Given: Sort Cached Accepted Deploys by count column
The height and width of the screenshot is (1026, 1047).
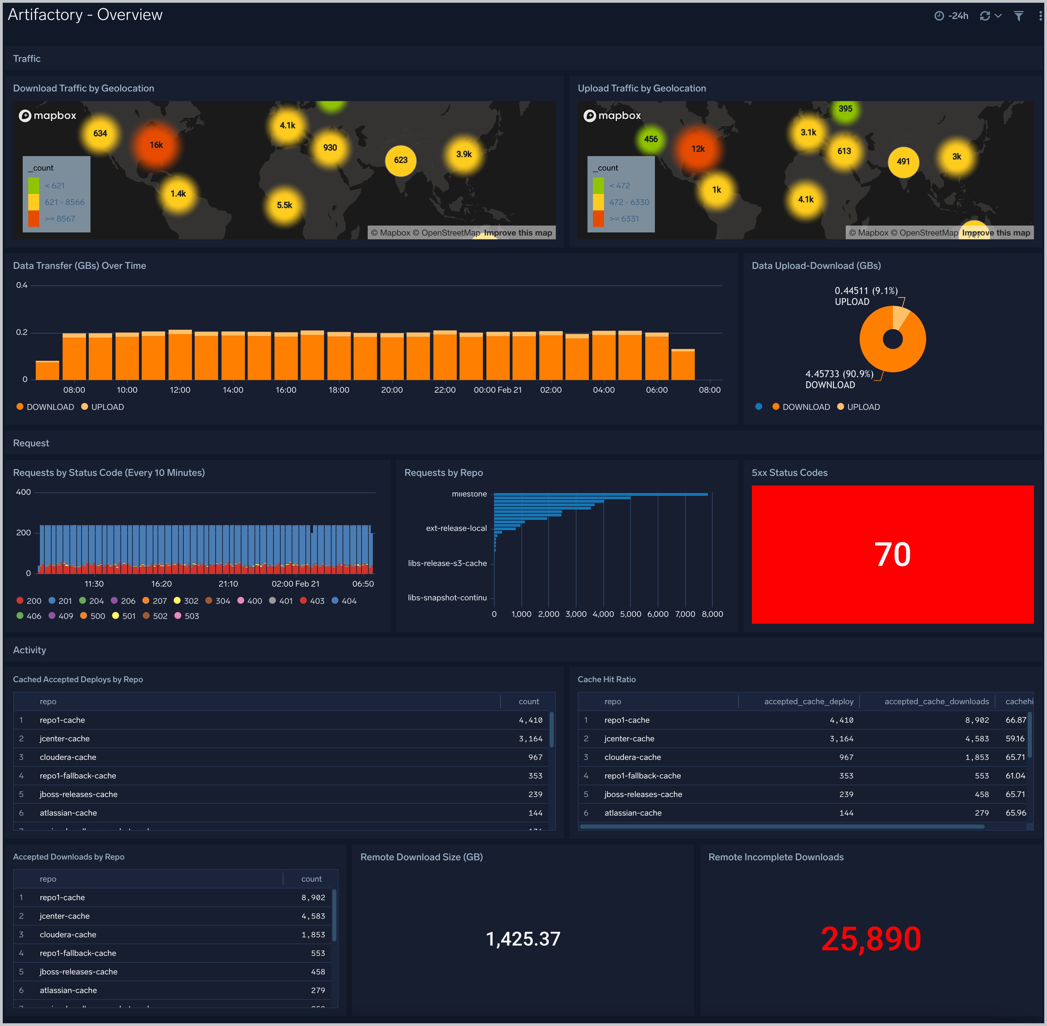Looking at the screenshot, I should [528, 702].
